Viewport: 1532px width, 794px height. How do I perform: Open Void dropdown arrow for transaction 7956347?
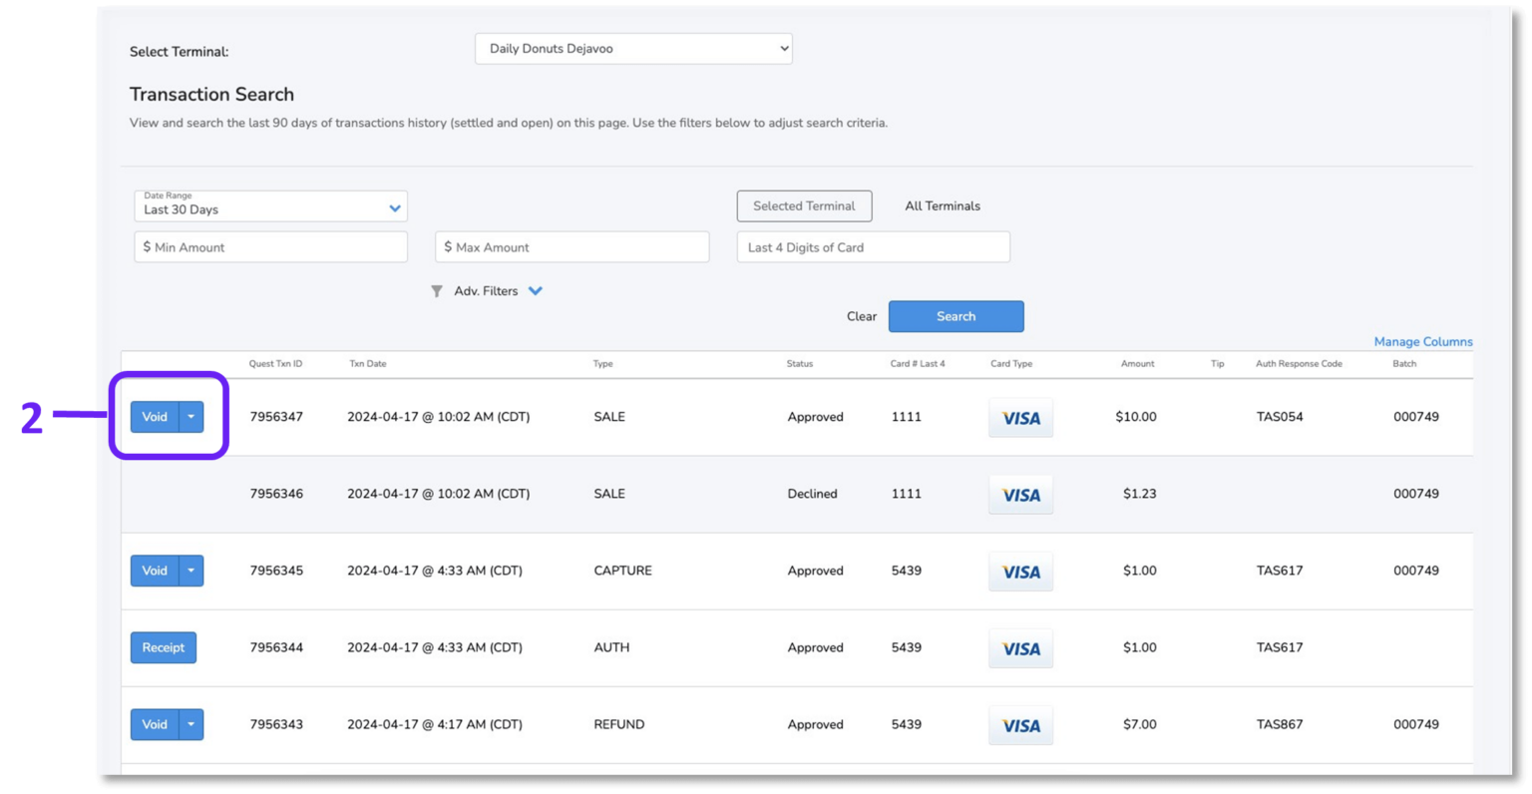[191, 417]
